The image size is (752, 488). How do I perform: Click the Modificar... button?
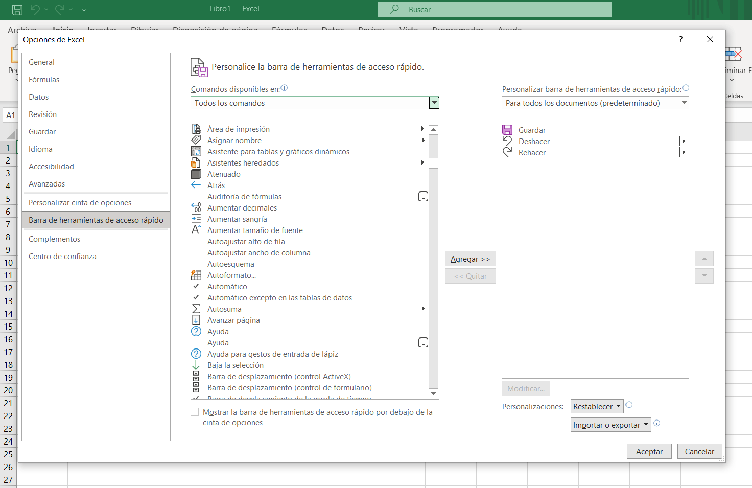[x=526, y=388]
